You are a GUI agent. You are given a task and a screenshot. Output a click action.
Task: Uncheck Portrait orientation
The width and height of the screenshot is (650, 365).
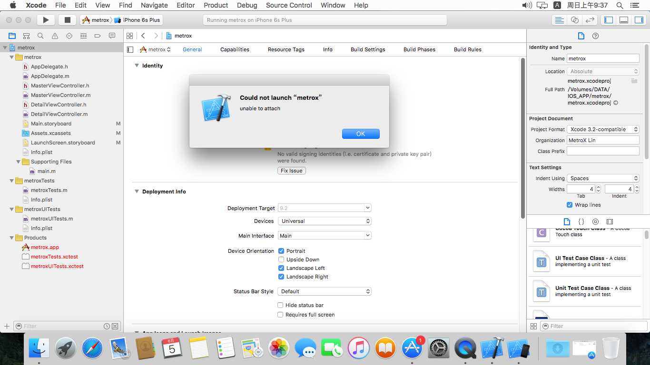click(x=281, y=251)
